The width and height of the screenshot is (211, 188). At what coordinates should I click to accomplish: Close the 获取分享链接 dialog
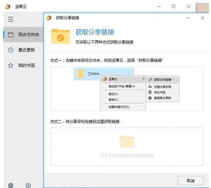pos(202,18)
